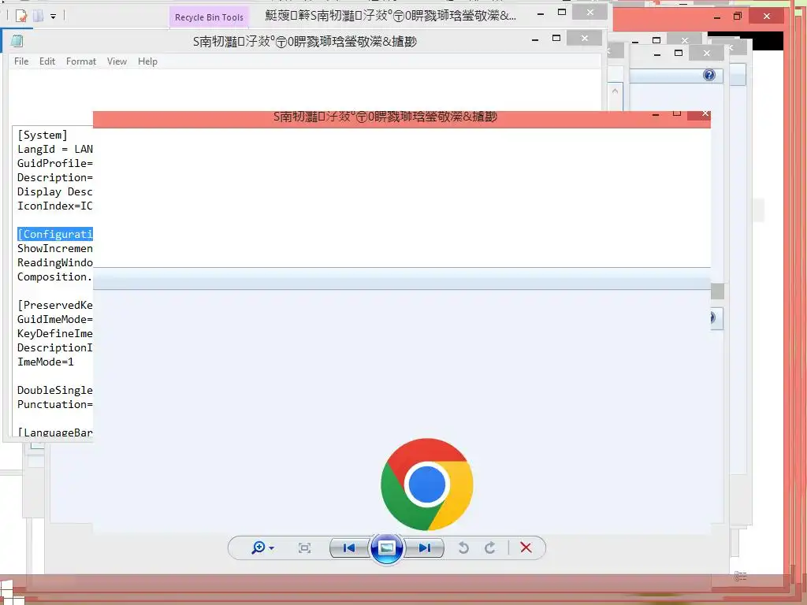The height and width of the screenshot is (605, 807).
Task: Click the Notepad window title text
Action: (305, 42)
